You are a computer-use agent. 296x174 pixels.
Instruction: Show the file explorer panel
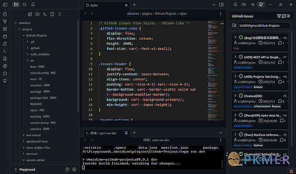point(16,5)
